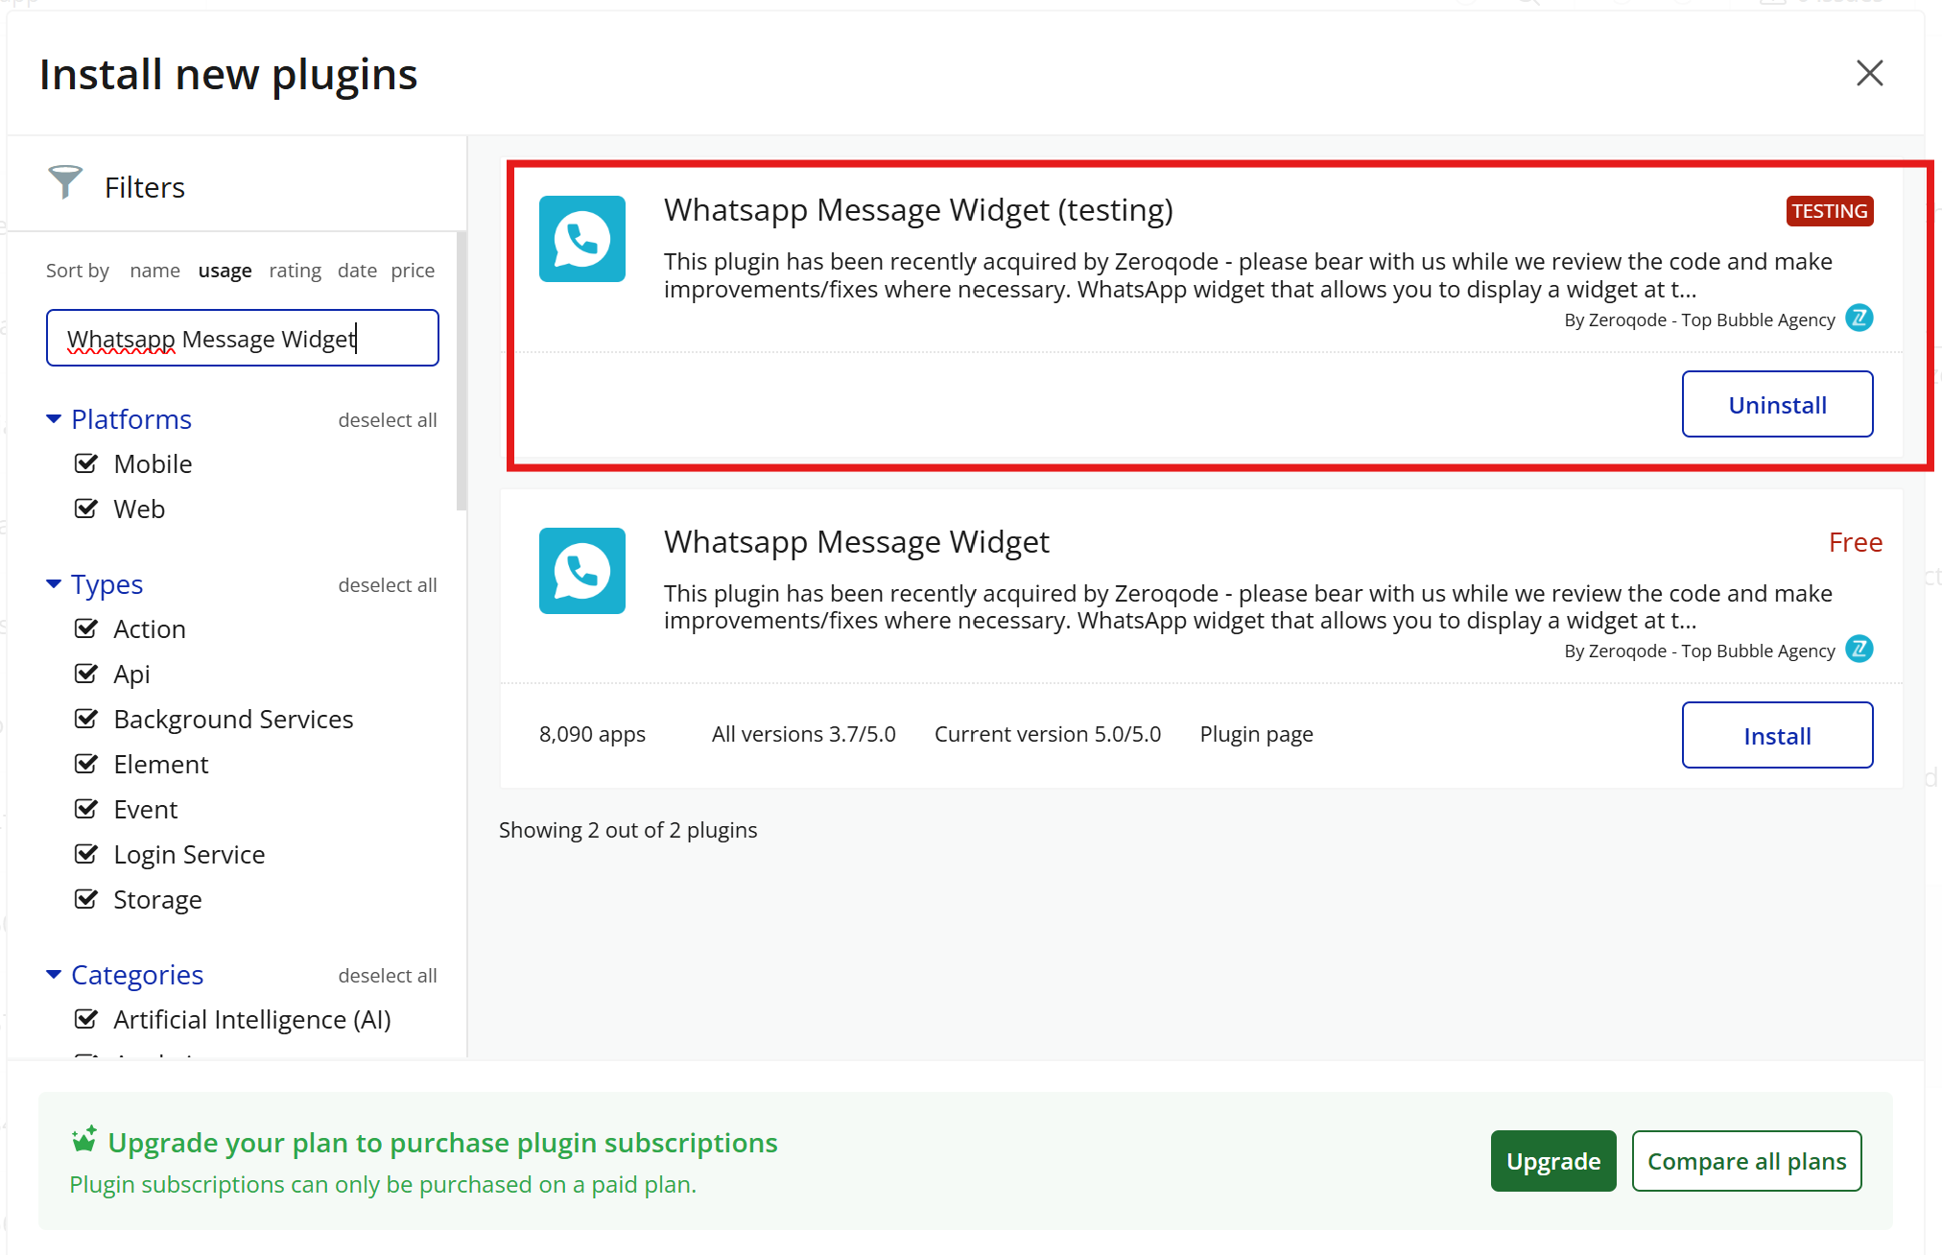Sort plugins by rating
Image resolution: width=1942 pixels, height=1255 pixels.
(295, 271)
